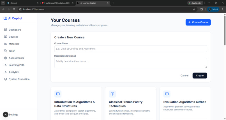The width and height of the screenshot is (226, 120).
Task: Click the description textarea resize handle
Action: (206, 67)
